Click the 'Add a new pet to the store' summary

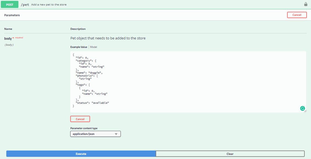(x=49, y=5)
